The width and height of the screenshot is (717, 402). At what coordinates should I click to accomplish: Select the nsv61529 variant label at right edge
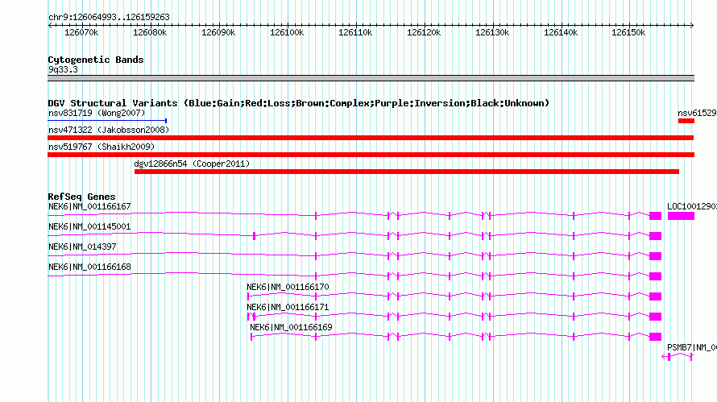(697, 113)
